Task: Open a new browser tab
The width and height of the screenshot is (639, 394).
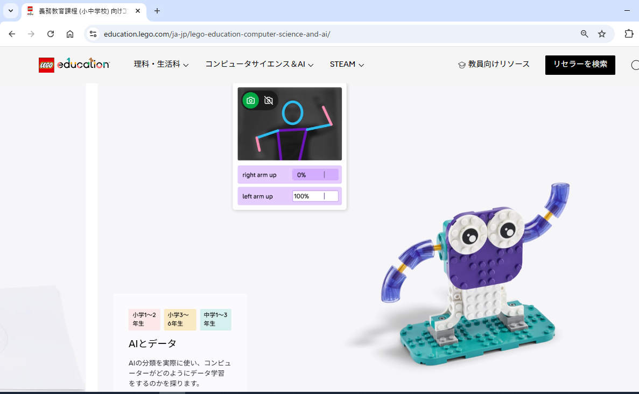Action: tap(157, 11)
